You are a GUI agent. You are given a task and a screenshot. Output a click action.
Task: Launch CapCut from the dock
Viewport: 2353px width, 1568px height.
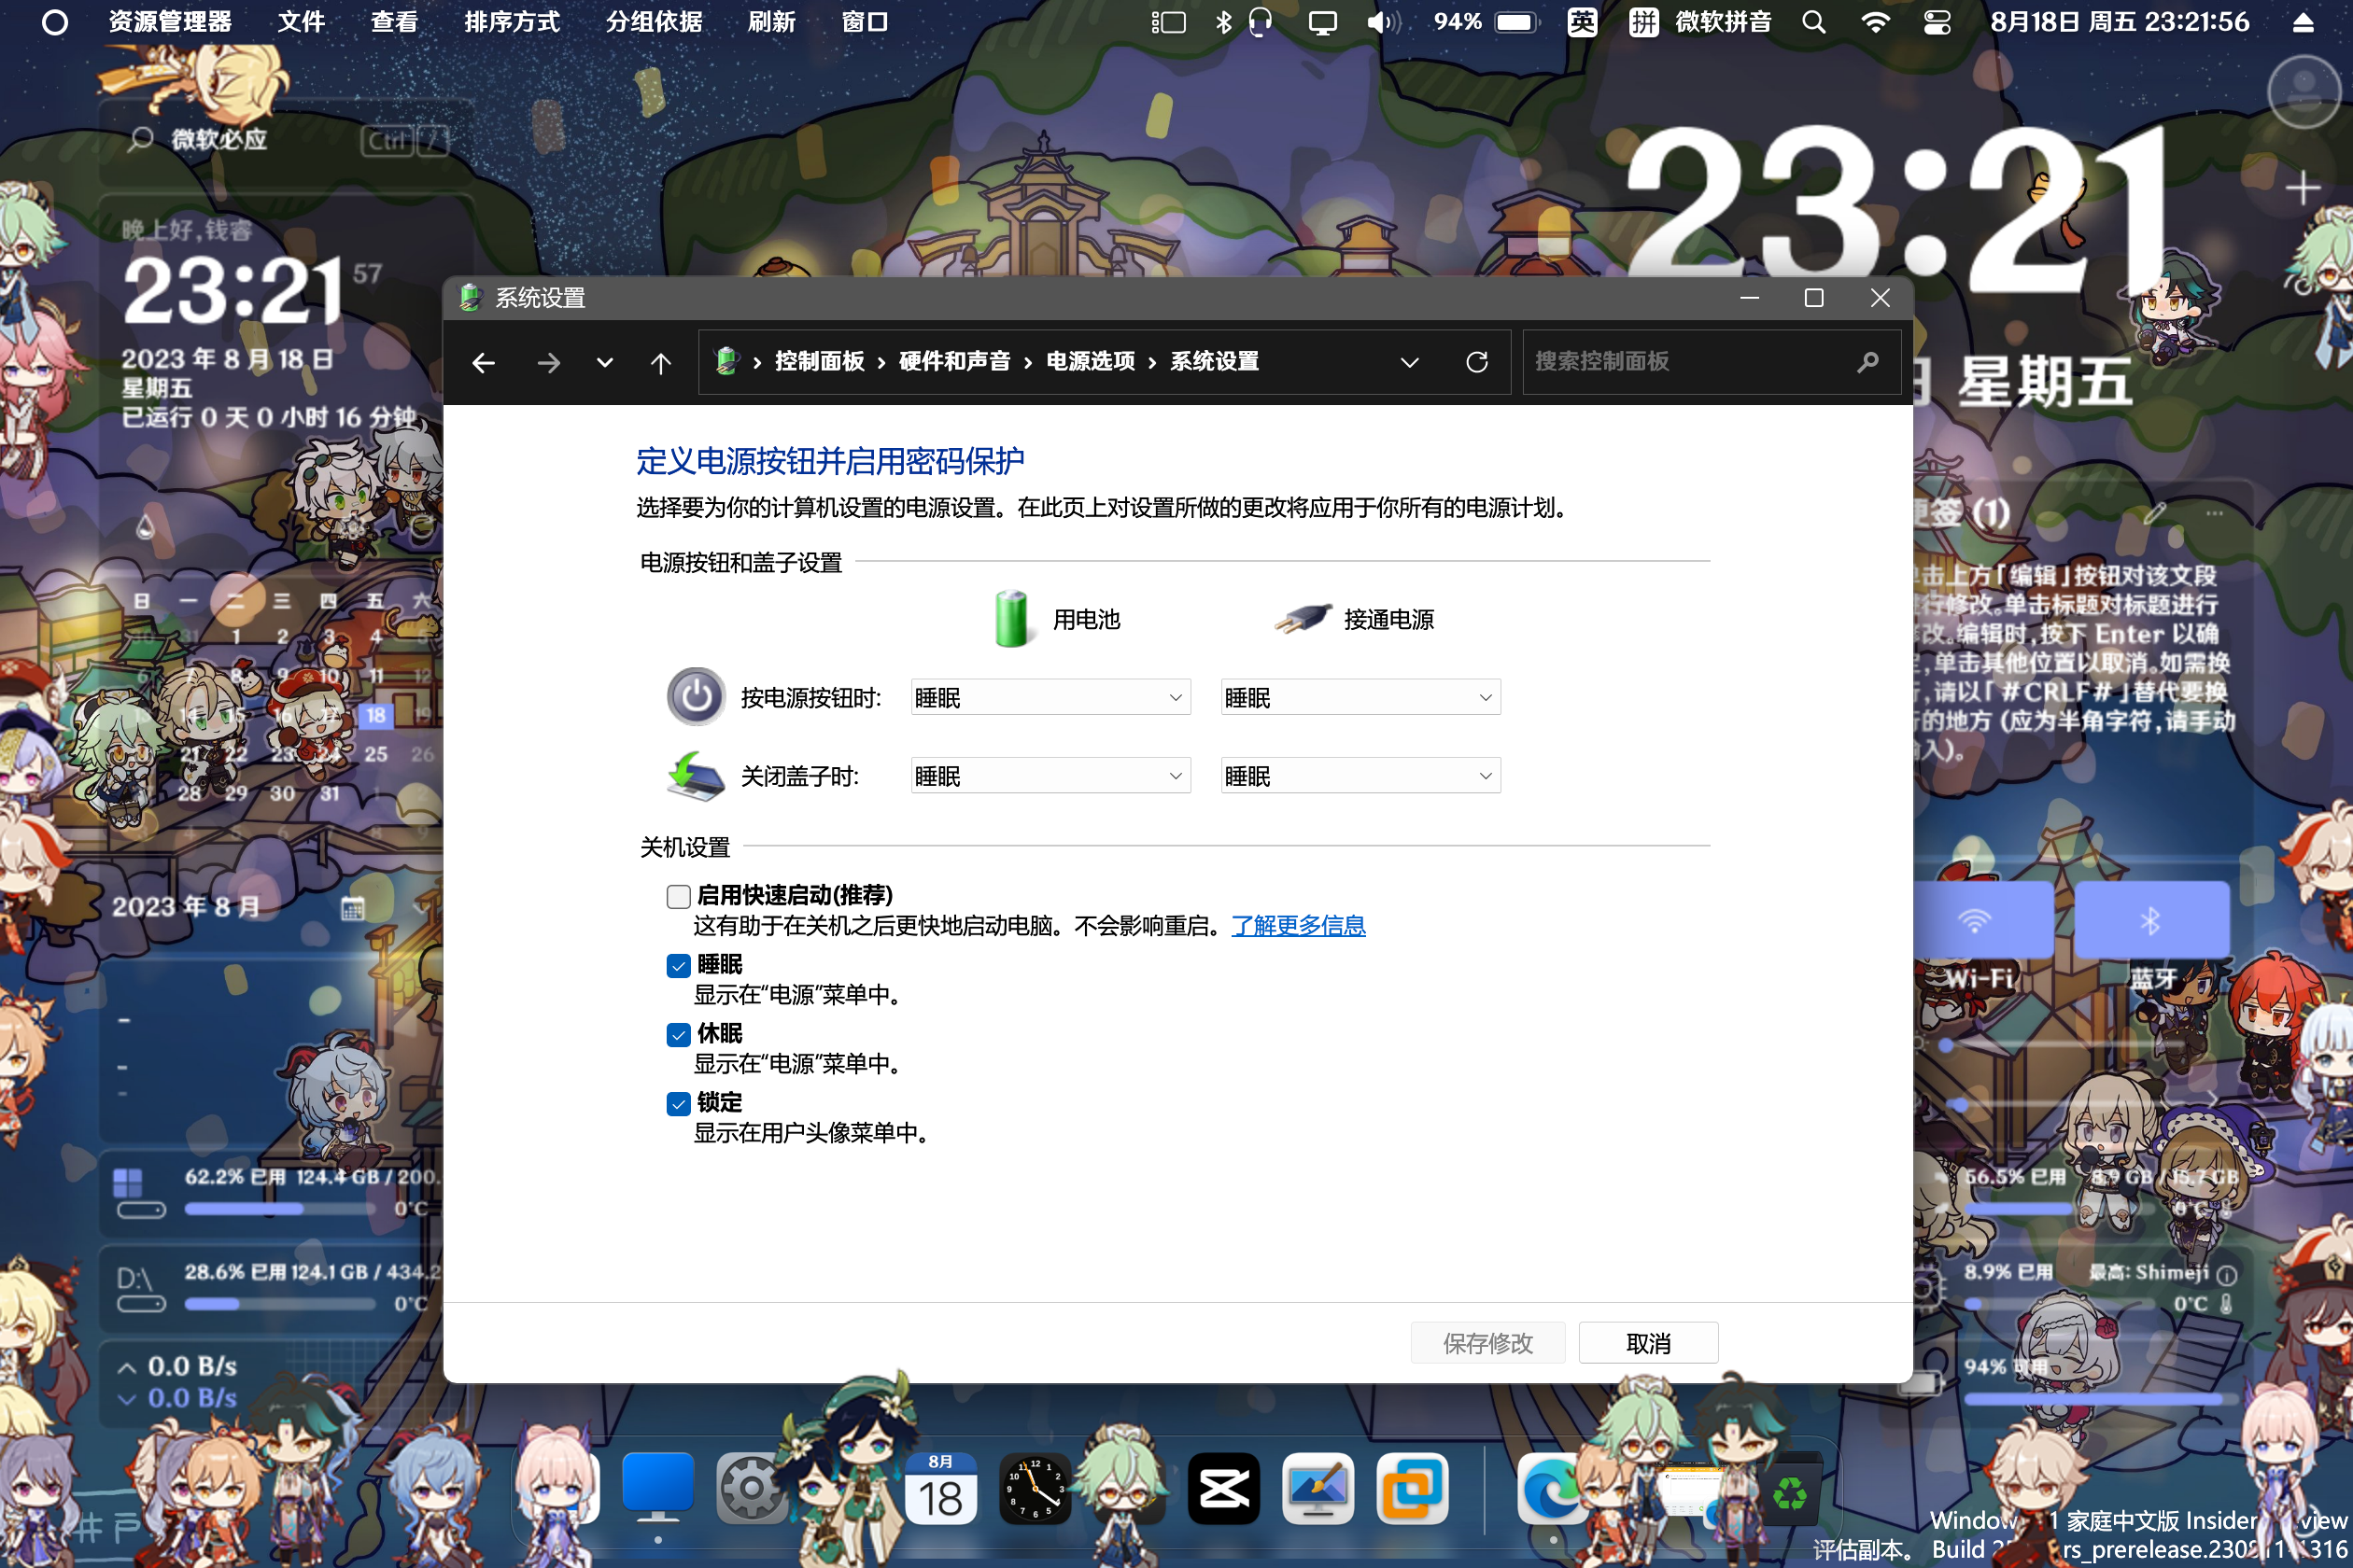1223,1489
